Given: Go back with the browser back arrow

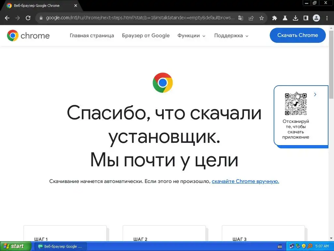Looking at the screenshot, I should [7, 18].
